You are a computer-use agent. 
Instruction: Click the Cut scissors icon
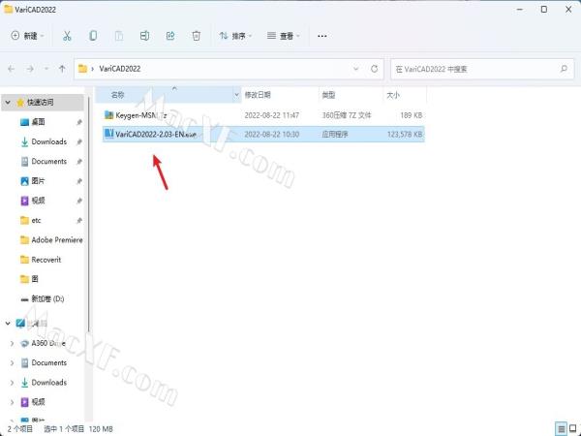coord(67,36)
